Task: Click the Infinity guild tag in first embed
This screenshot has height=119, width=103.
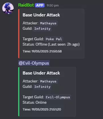Action: pyautogui.click(x=42, y=29)
